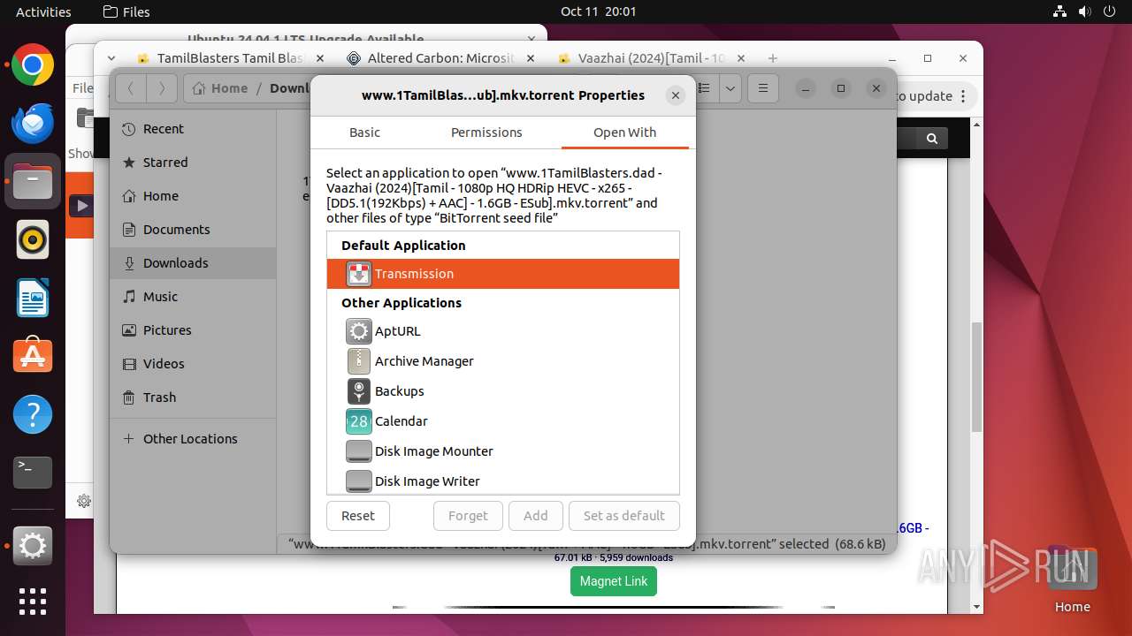Open Videos folder in Files sidebar
This screenshot has width=1132, height=636.
pyautogui.click(x=193, y=364)
